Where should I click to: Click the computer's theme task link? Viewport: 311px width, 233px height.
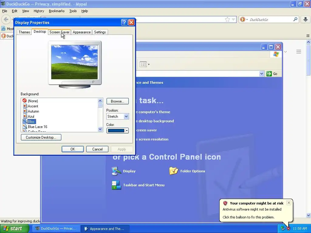coord(153,112)
